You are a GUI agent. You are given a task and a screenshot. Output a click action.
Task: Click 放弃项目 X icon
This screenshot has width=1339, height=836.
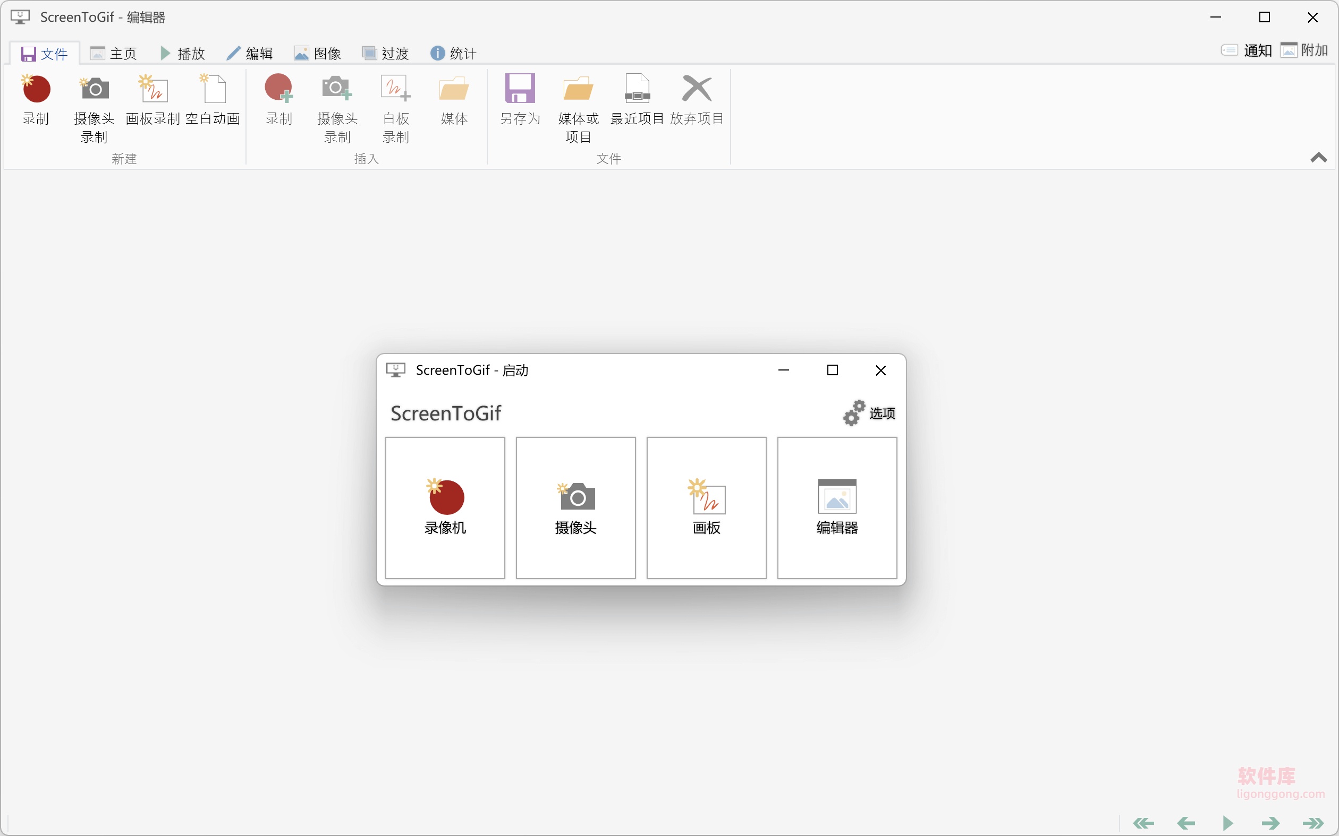697,89
